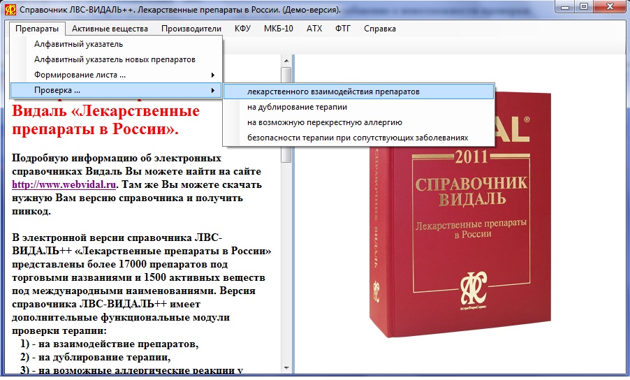
Task: Expand the Проверка submenu
Action: [116, 90]
